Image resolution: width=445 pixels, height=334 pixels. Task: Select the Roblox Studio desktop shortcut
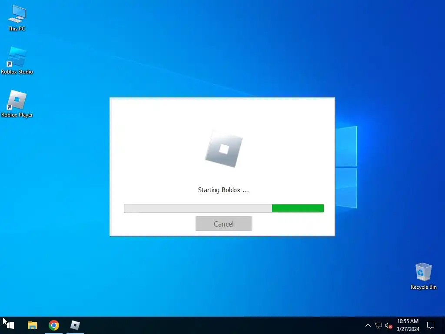17,61
